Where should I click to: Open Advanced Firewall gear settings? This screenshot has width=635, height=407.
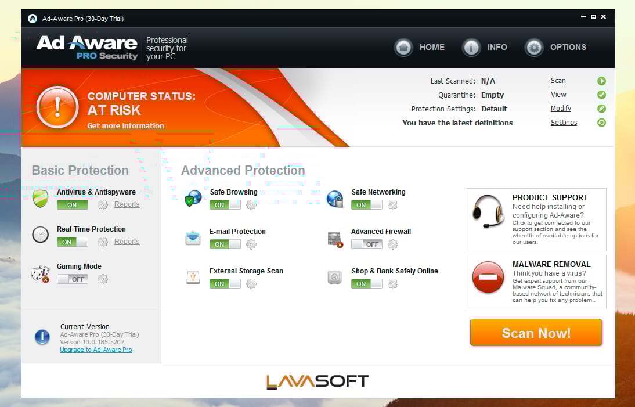(x=392, y=244)
